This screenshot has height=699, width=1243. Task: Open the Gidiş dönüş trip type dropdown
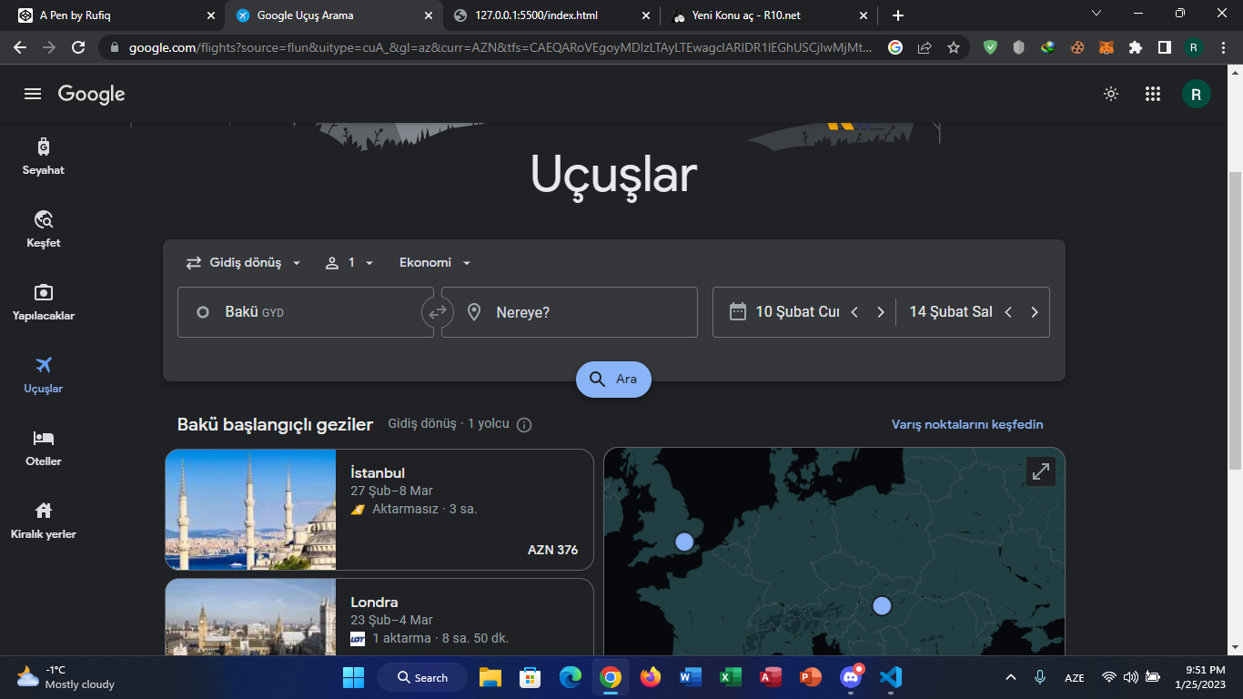tap(244, 263)
